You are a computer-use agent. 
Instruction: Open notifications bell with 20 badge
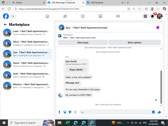tap(153, 16)
